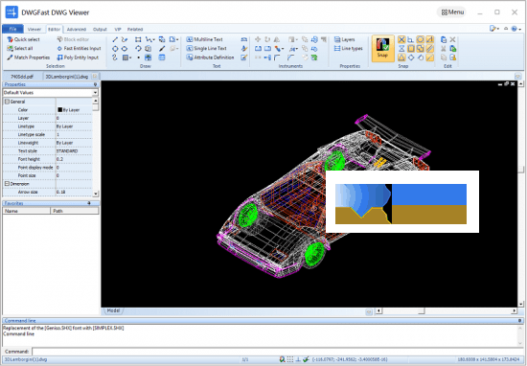
Task: Open the Default Values dropdown
Action: pyautogui.click(x=95, y=92)
